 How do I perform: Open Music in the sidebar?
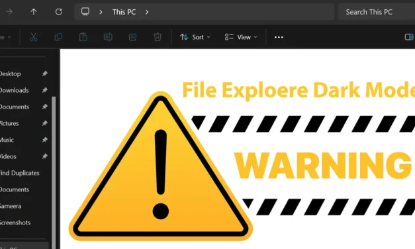(x=7, y=140)
